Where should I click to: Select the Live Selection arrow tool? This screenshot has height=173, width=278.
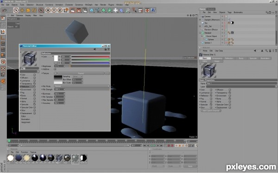coord(16,10)
